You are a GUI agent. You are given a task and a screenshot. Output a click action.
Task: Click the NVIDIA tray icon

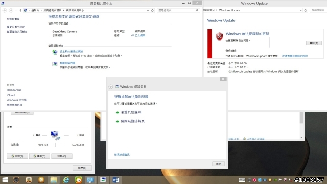tap(275, 180)
